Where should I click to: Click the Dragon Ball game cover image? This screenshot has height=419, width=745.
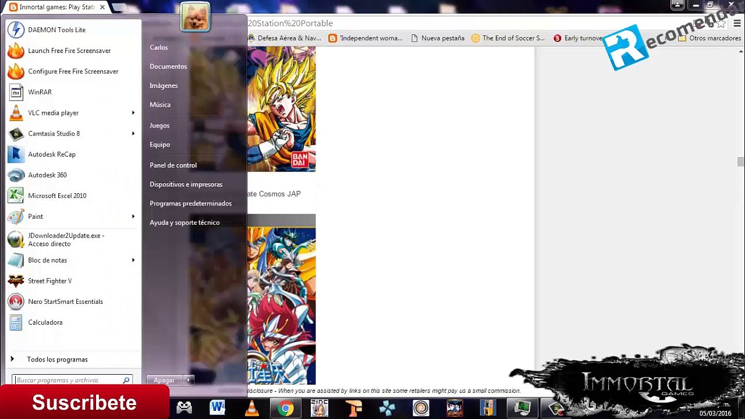click(281, 109)
